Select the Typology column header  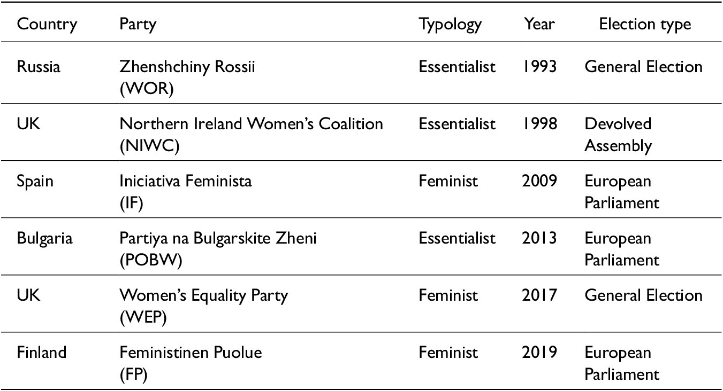coord(450,24)
